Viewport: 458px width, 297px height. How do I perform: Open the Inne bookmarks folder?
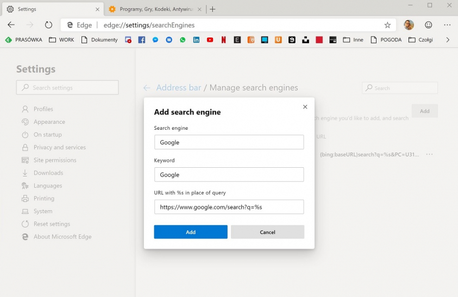[353, 40]
